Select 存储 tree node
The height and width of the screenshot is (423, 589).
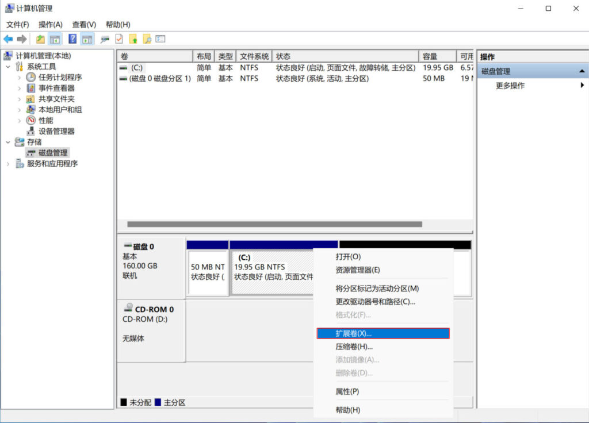34,143
